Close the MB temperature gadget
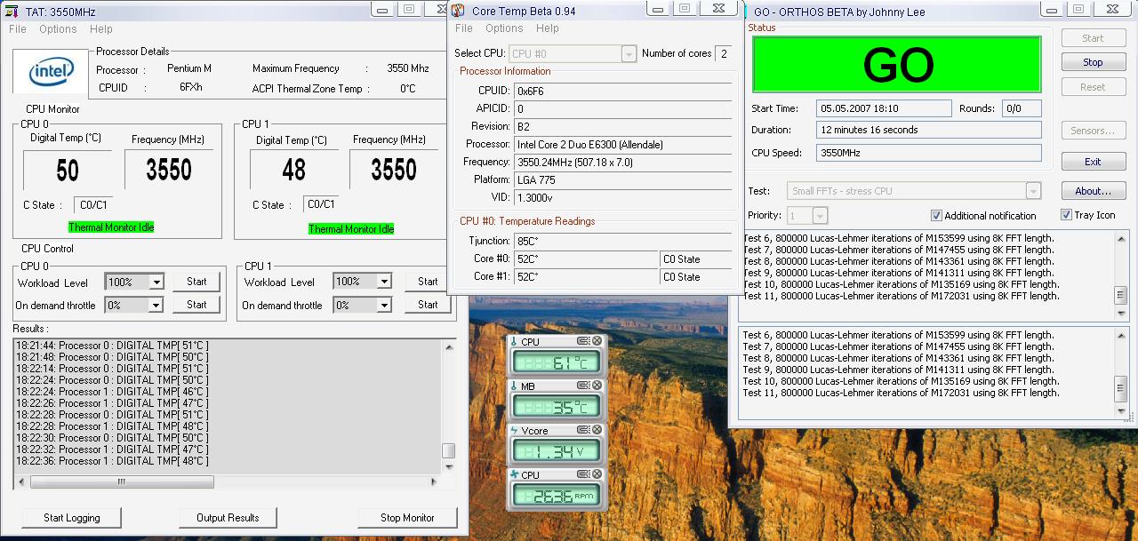The image size is (1138, 541). [x=597, y=386]
